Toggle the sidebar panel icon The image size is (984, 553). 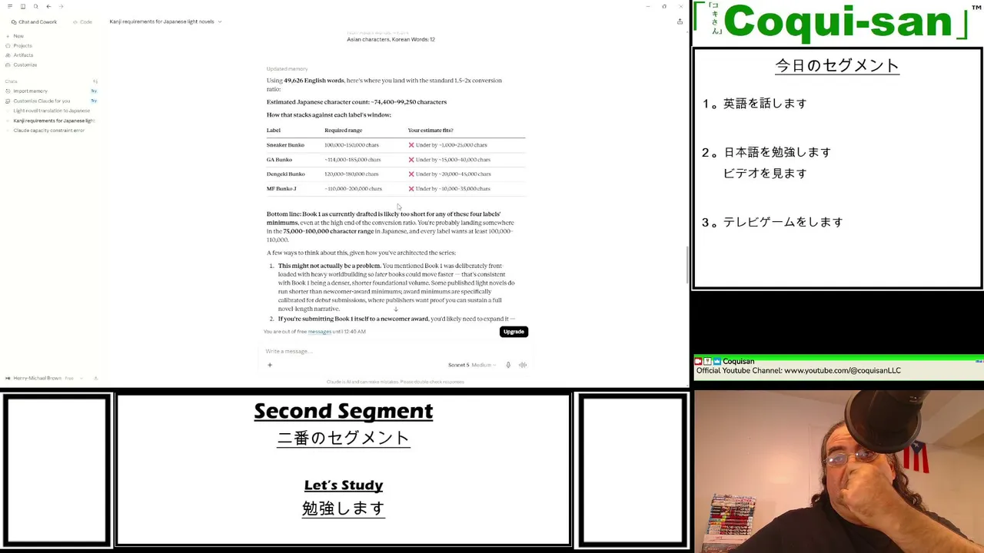tap(23, 6)
